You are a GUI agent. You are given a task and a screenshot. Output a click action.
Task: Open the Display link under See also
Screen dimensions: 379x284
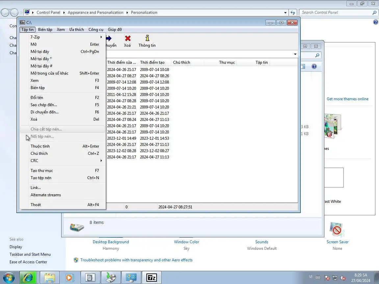pyautogui.click(x=16, y=247)
